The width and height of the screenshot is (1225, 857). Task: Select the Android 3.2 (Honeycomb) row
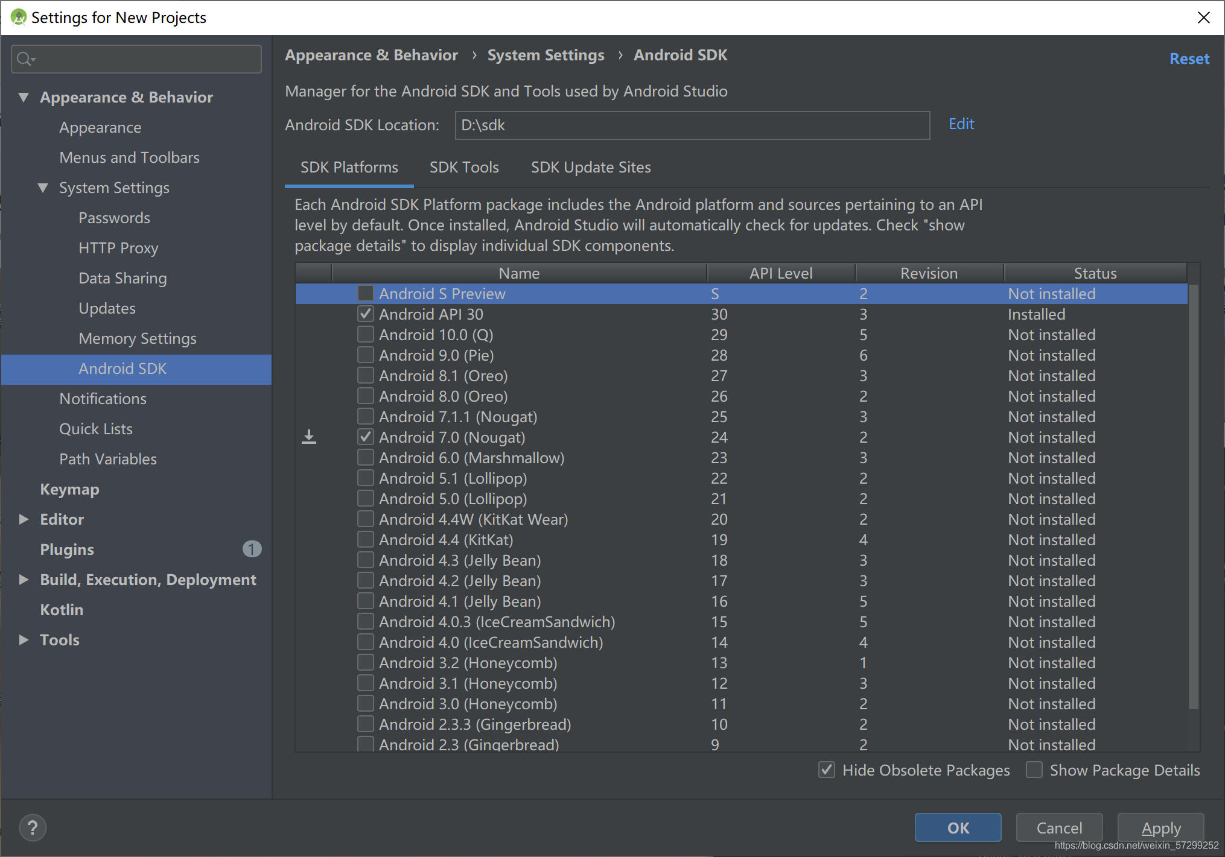741,663
